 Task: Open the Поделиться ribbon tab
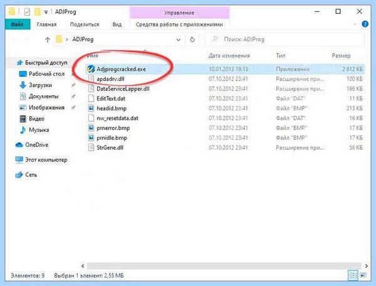point(85,24)
